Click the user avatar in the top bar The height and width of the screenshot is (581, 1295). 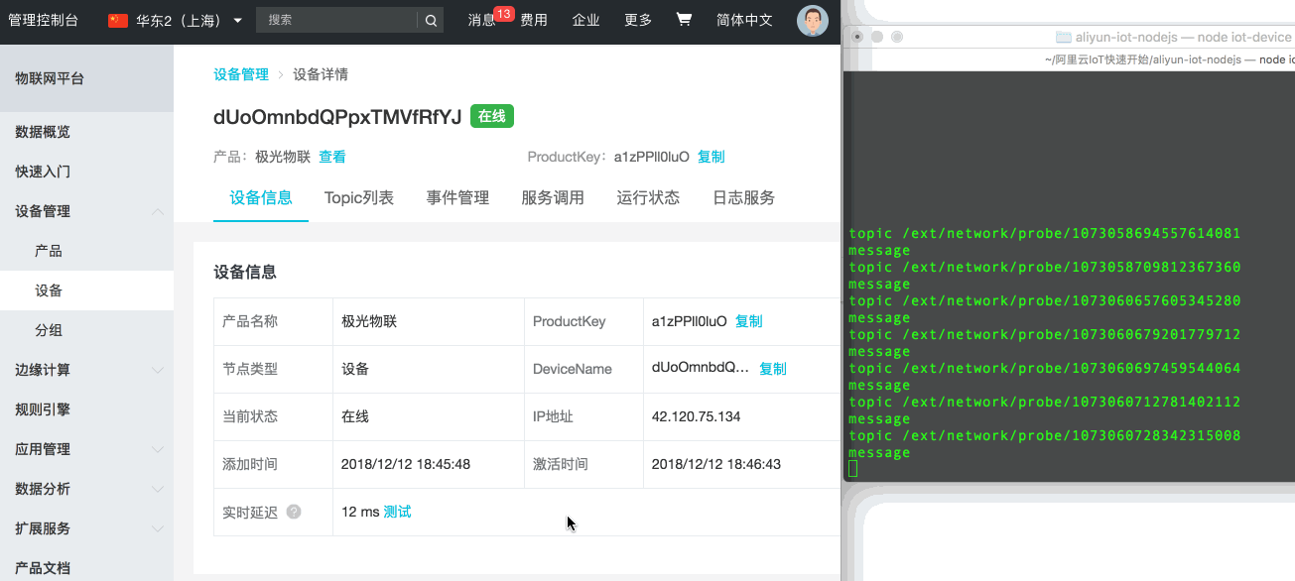pyautogui.click(x=812, y=20)
